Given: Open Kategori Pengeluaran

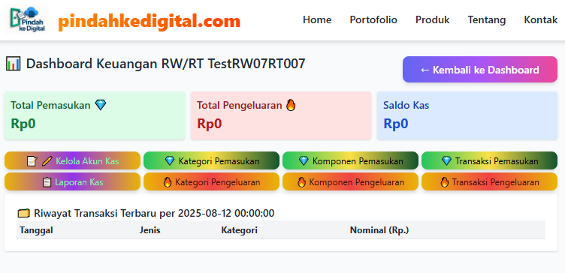Looking at the screenshot, I should pyautogui.click(x=212, y=181).
